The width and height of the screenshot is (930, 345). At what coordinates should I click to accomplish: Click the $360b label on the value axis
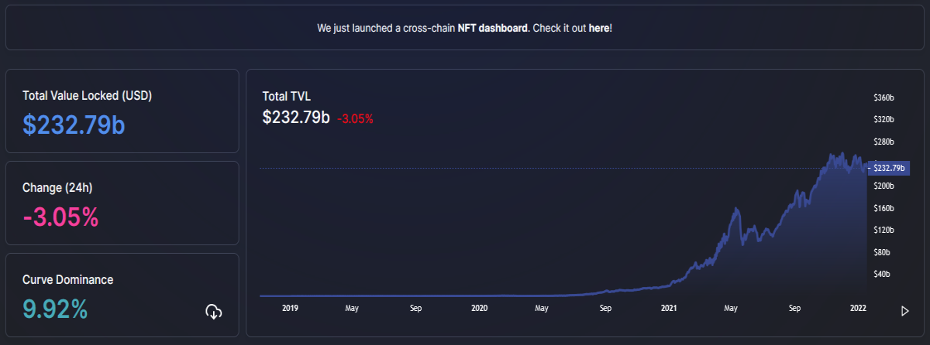[x=883, y=98]
